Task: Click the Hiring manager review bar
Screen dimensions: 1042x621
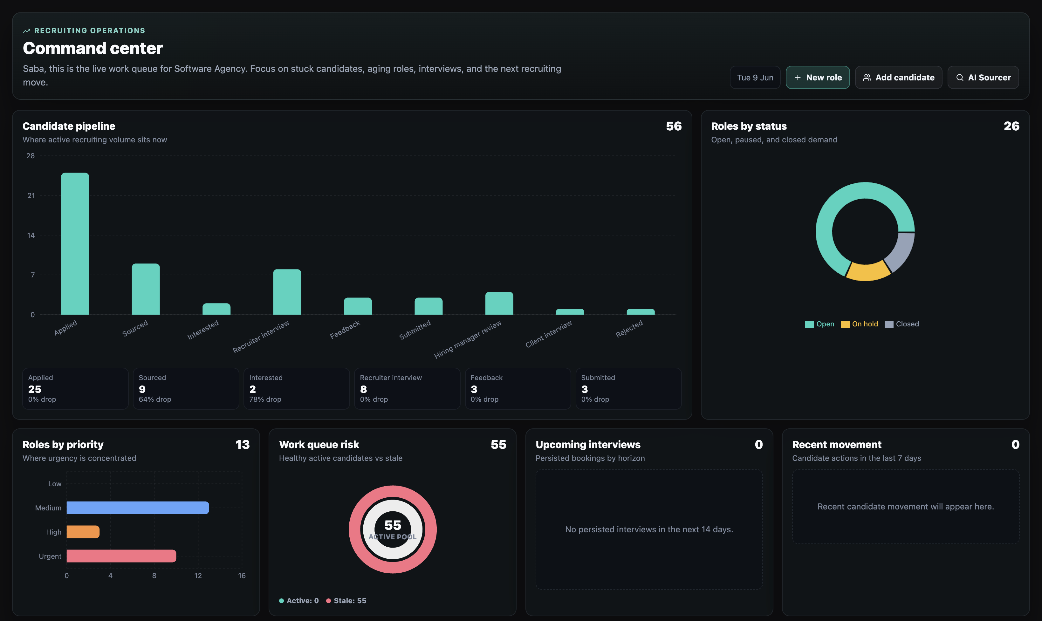Action: [499, 304]
